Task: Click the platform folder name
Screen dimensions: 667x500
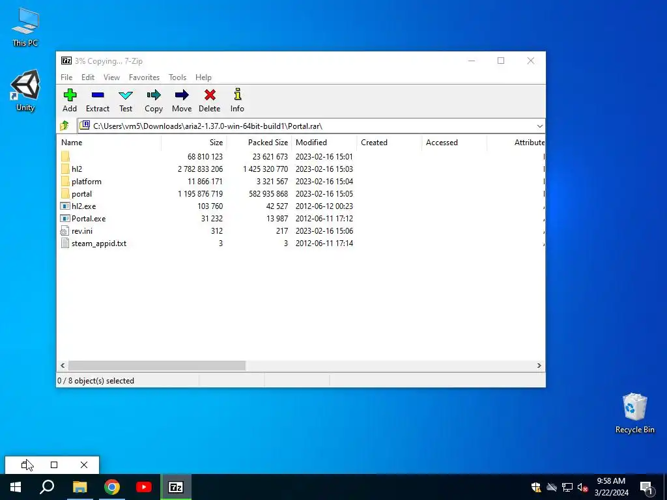Action: pos(87,182)
